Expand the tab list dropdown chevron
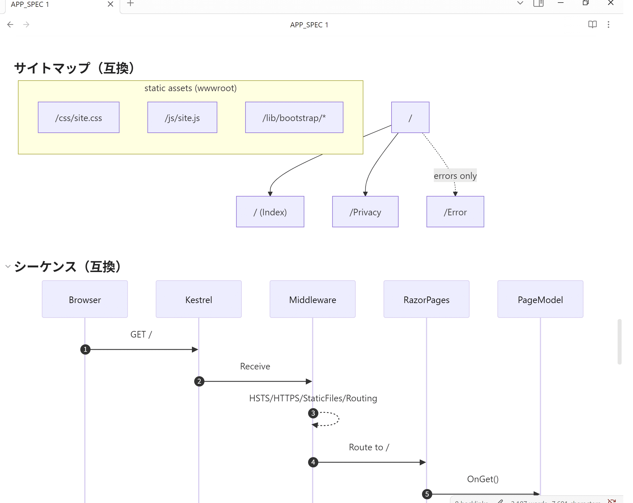The height and width of the screenshot is (503, 633). (x=520, y=3)
